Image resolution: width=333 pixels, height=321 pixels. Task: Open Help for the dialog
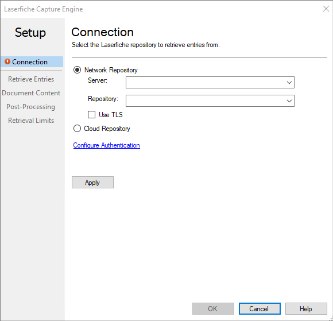coord(306,309)
